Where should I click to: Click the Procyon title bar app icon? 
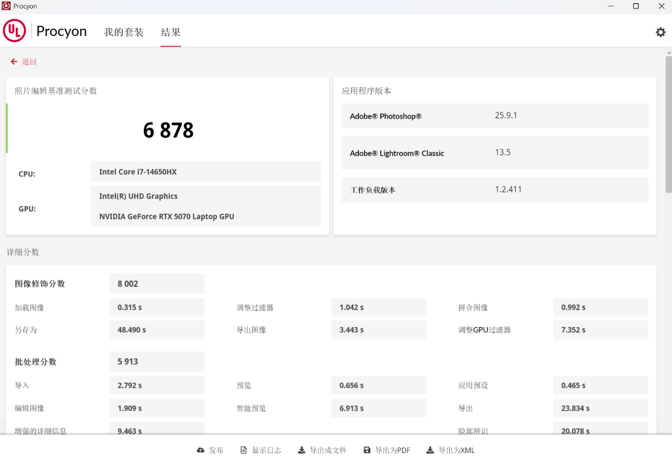click(x=6, y=6)
